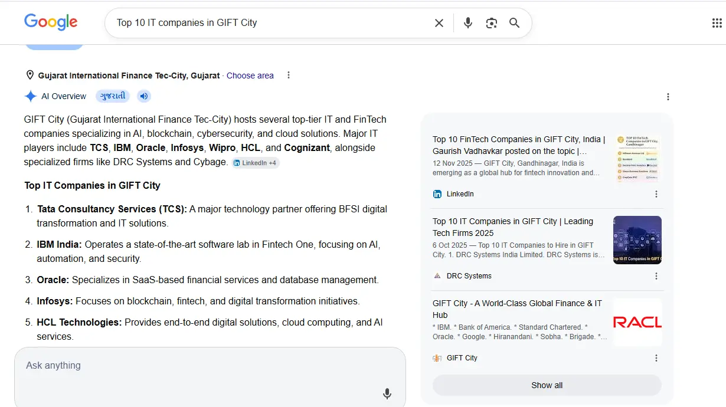The image size is (726, 407).
Task: Open Top 10 FinTech Companies LinkedIn result
Action: click(519, 145)
